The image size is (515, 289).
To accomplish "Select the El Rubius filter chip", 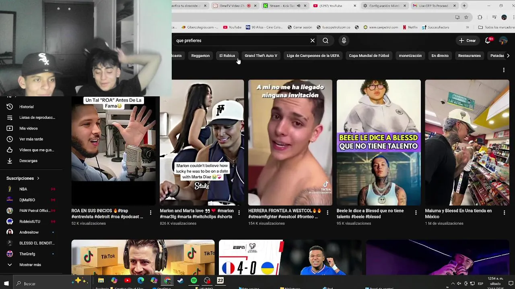I will (x=227, y=56).
